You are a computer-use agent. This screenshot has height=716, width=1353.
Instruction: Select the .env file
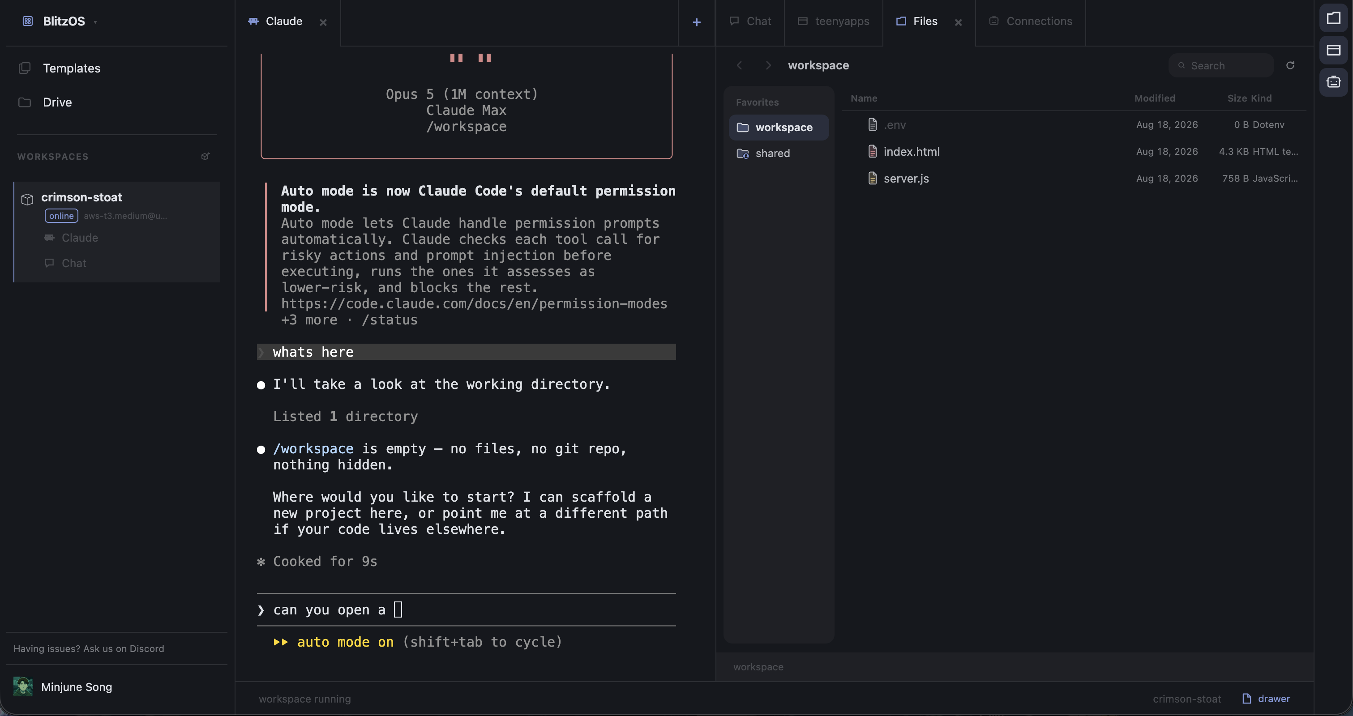click(x=1074, y=124)
